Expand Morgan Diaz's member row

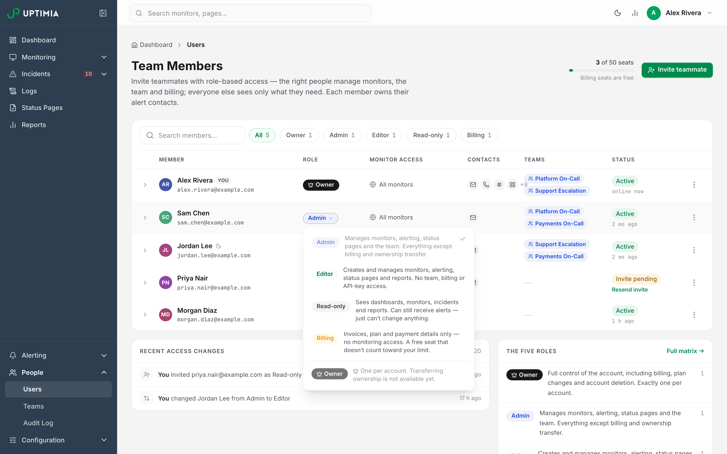point(145,314)
